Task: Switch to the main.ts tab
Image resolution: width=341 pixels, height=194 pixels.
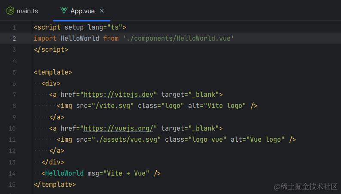Action: [22, 11]
